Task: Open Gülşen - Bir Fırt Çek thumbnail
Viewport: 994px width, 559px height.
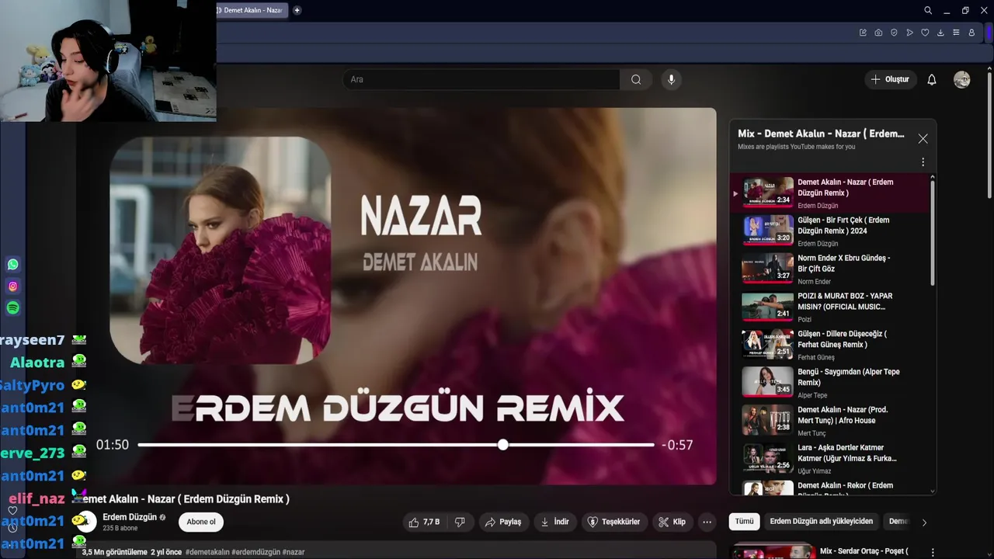Action: [x=767, y=231]
